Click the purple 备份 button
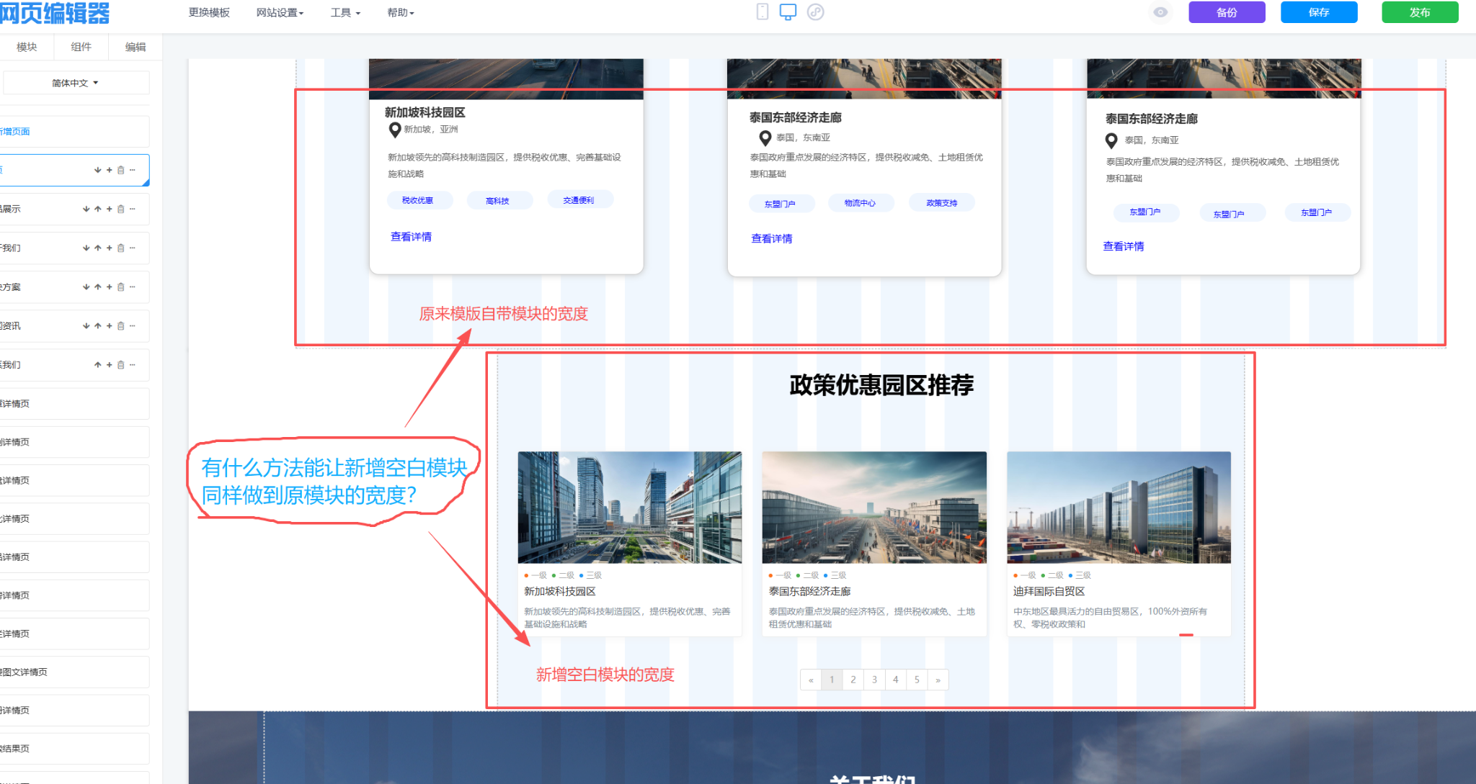 pyautogui.click(x=1226, y=12)
